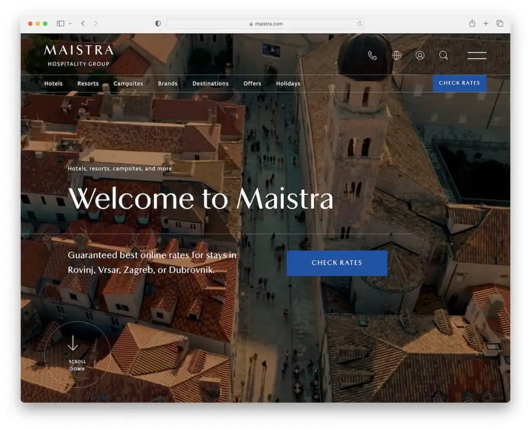The height and width of the screenshot is (430, 531).
Task: Open the Hotels menu item
Action: tap(53, 84)
